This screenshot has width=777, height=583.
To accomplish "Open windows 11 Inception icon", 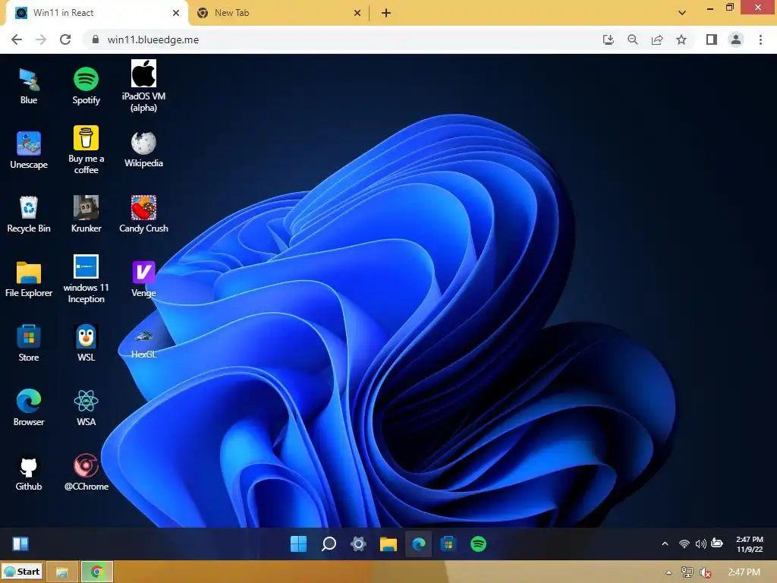I will tap(87, 279).
